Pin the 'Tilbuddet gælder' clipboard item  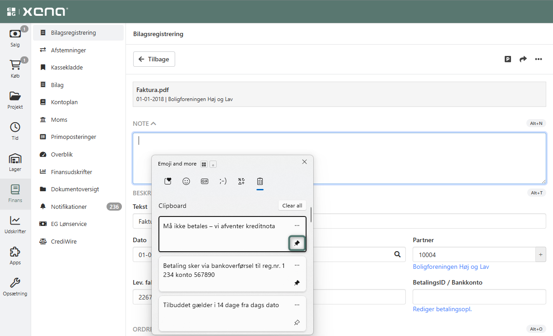tap(297, 322)
